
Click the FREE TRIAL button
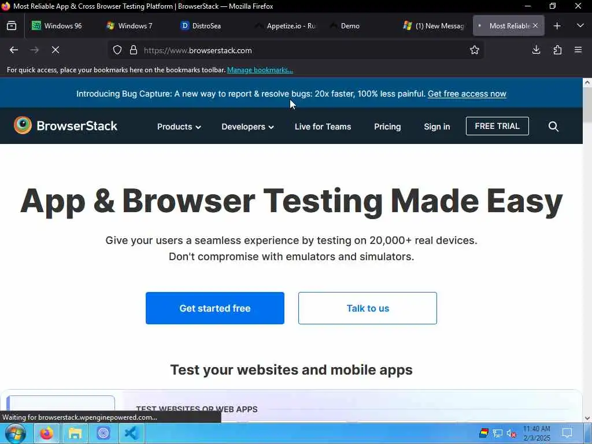click(x=497, y=126)
